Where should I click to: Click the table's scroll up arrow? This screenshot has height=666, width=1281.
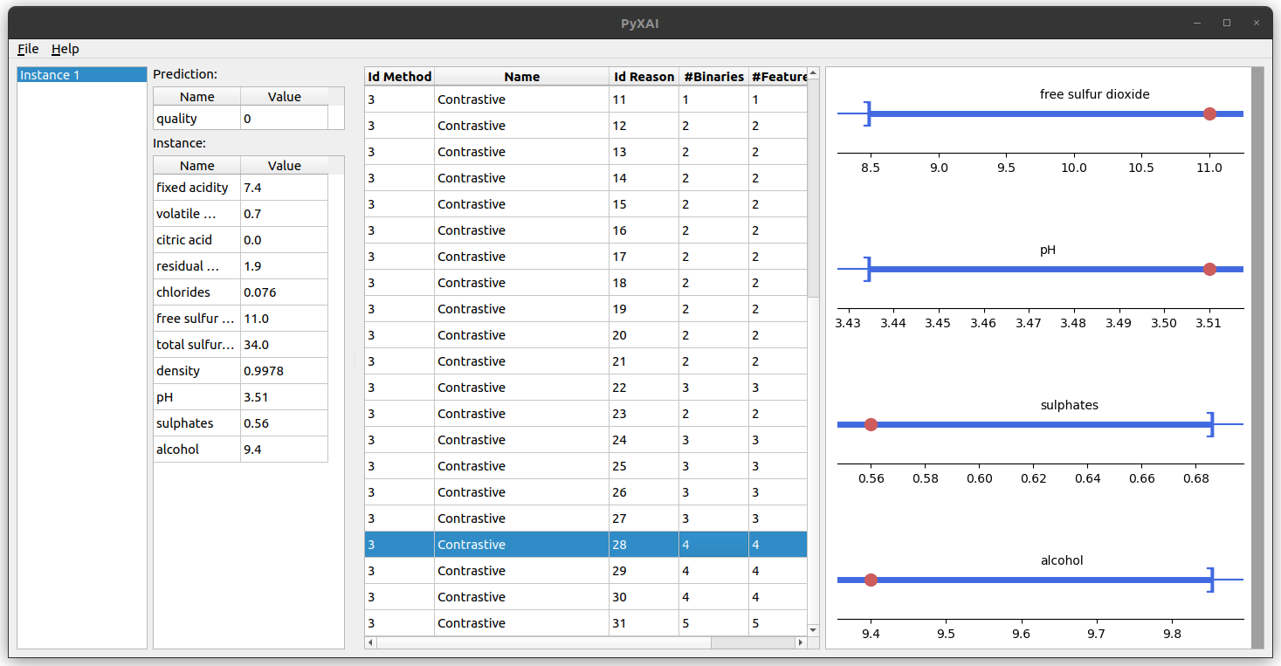coord(813,73)
